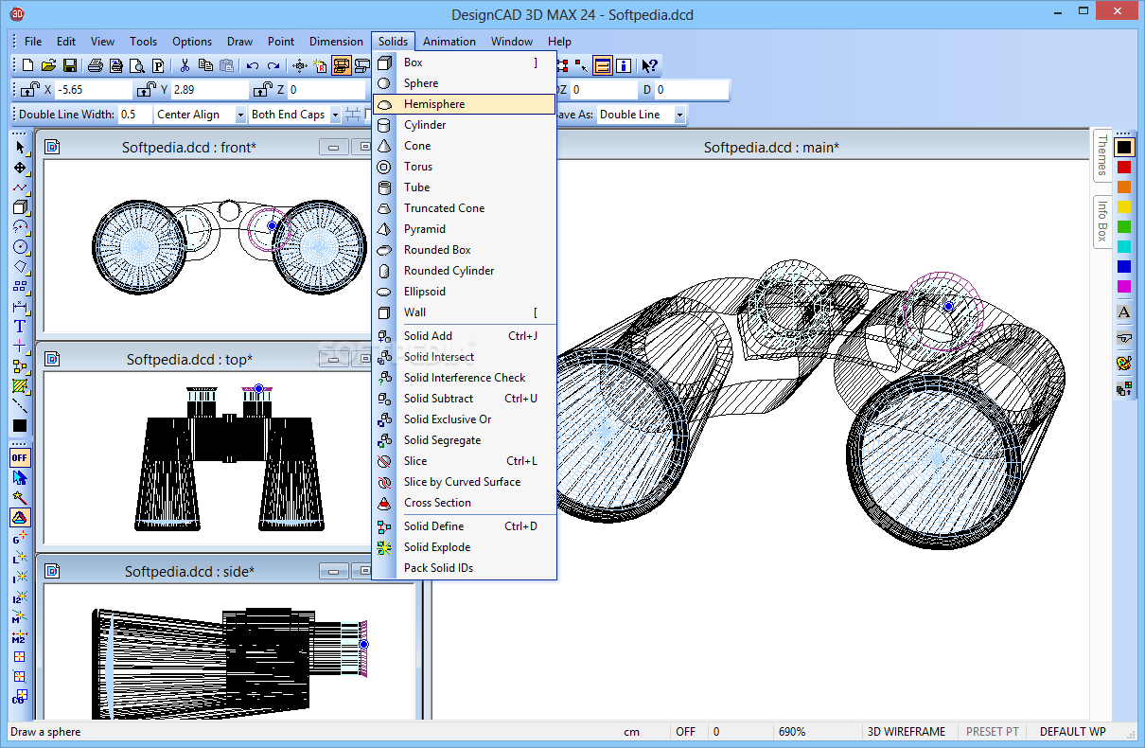Click the New file icon
Viewport: 1145px width, 748px height.
27,65
